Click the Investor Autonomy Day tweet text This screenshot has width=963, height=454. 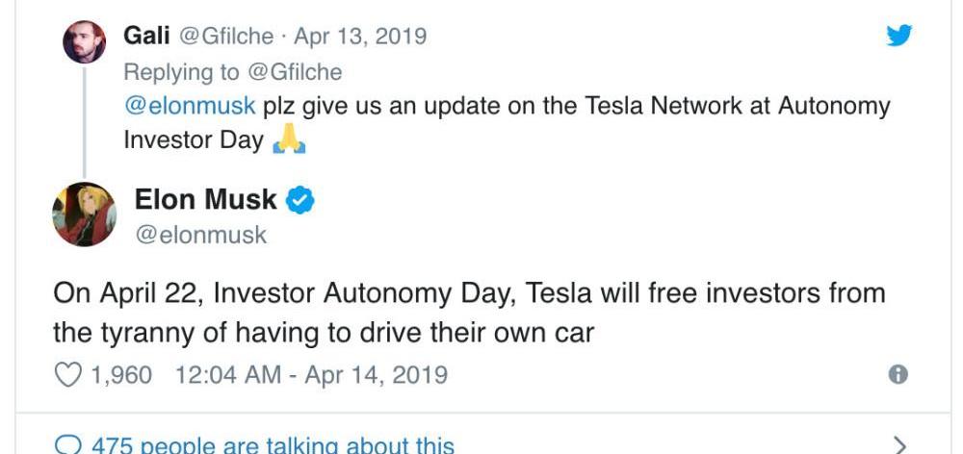(469, 313)
